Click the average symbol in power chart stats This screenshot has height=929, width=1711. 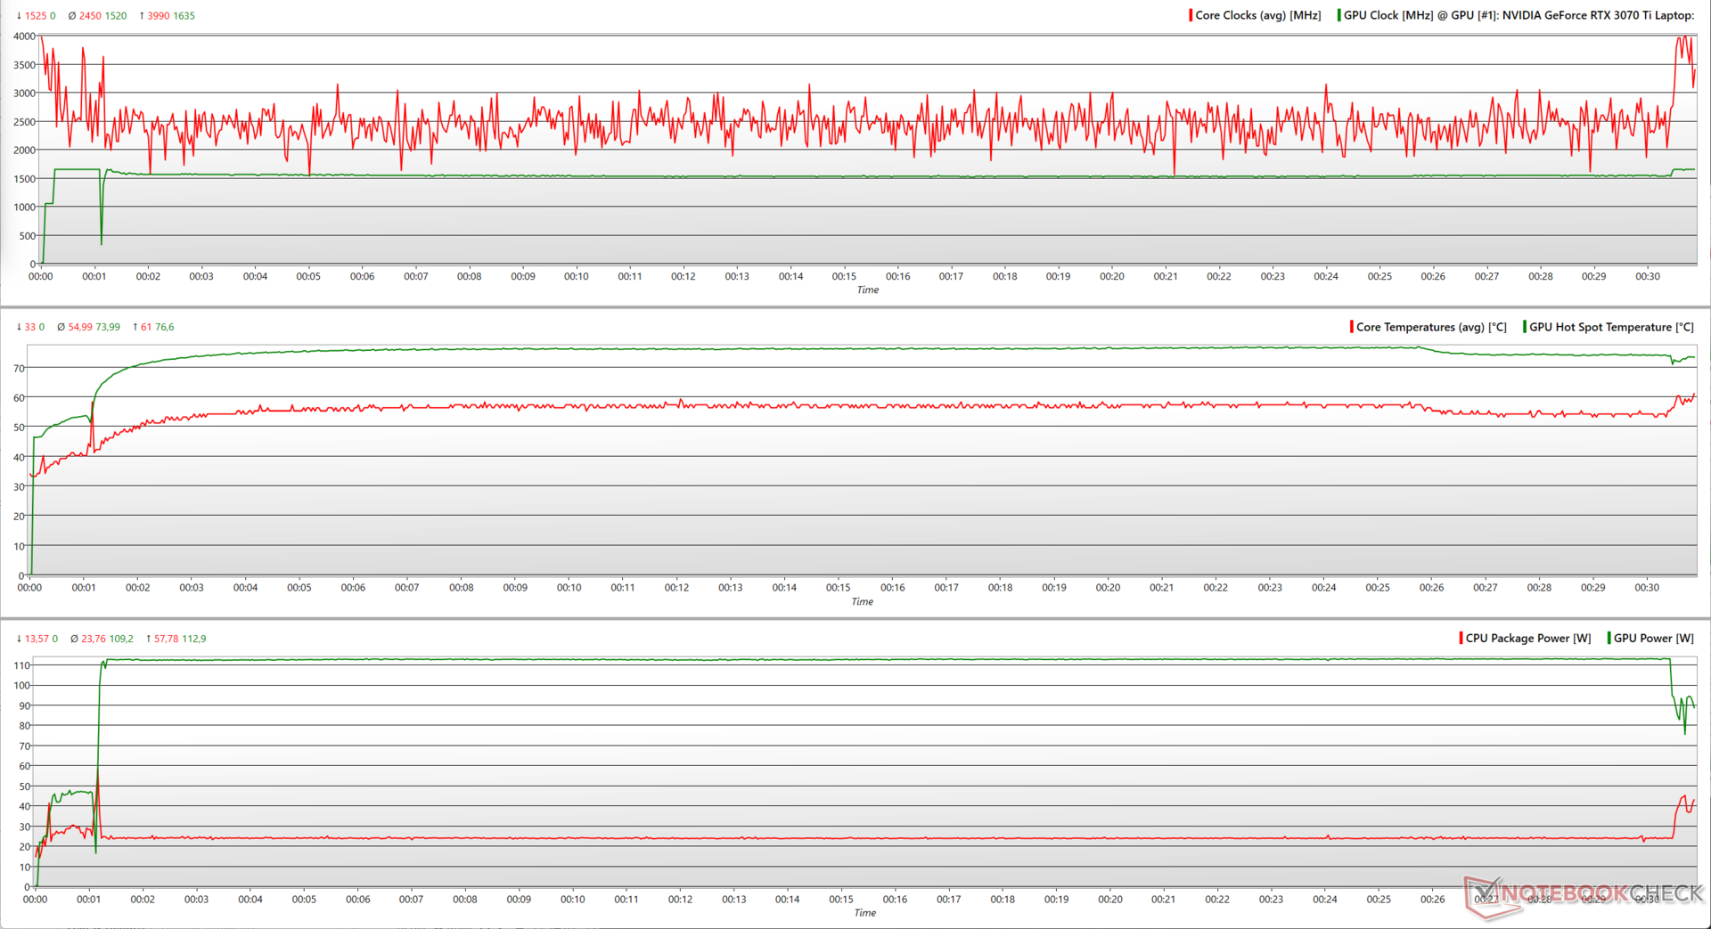[x=74, y=639]
